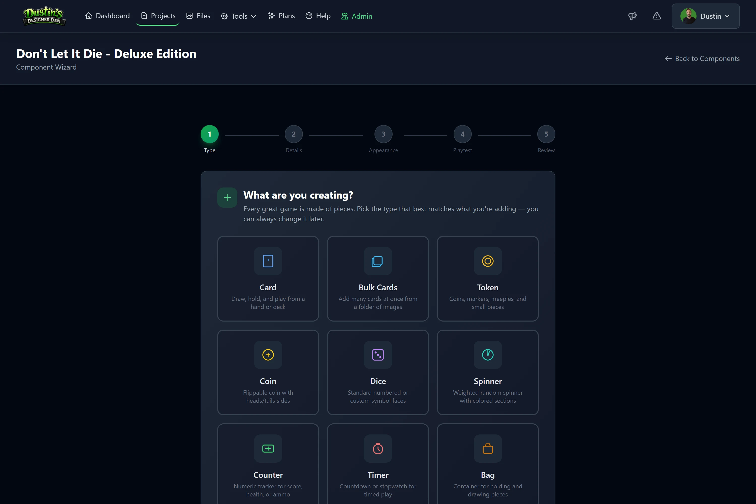The image size is (756, 504).
Task: Choose the Counter component title
Action: [268, 475]
